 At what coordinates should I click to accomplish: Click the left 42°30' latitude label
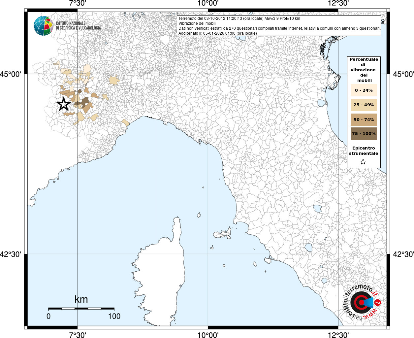10,254
